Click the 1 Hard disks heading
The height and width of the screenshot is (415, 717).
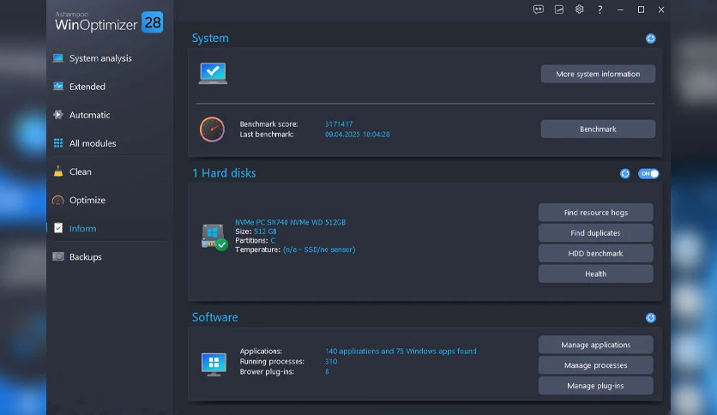(224, 173)
